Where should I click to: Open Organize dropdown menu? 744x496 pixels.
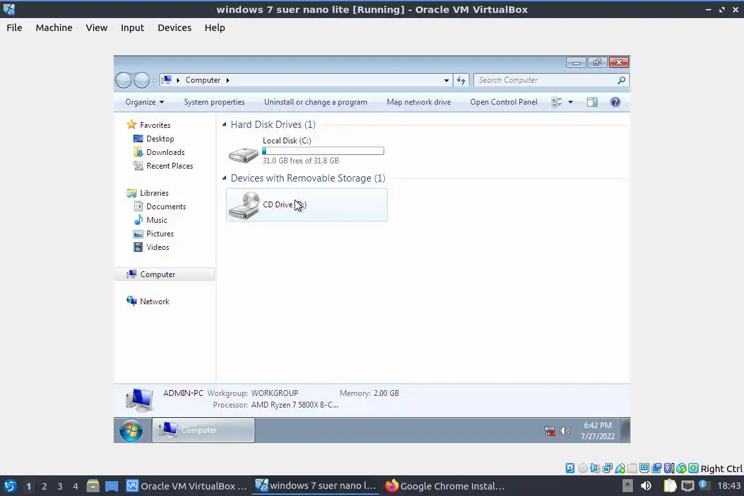coord(145,102)
